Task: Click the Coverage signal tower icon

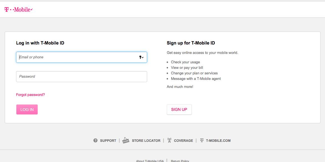Action: click(169, 140)
